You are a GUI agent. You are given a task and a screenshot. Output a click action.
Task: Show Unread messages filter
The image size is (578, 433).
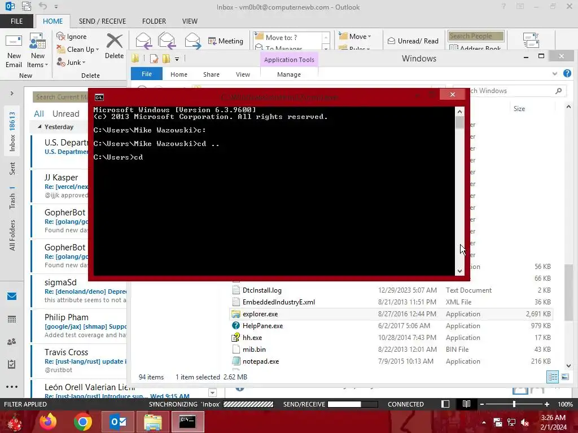click(x=65, y=114)
